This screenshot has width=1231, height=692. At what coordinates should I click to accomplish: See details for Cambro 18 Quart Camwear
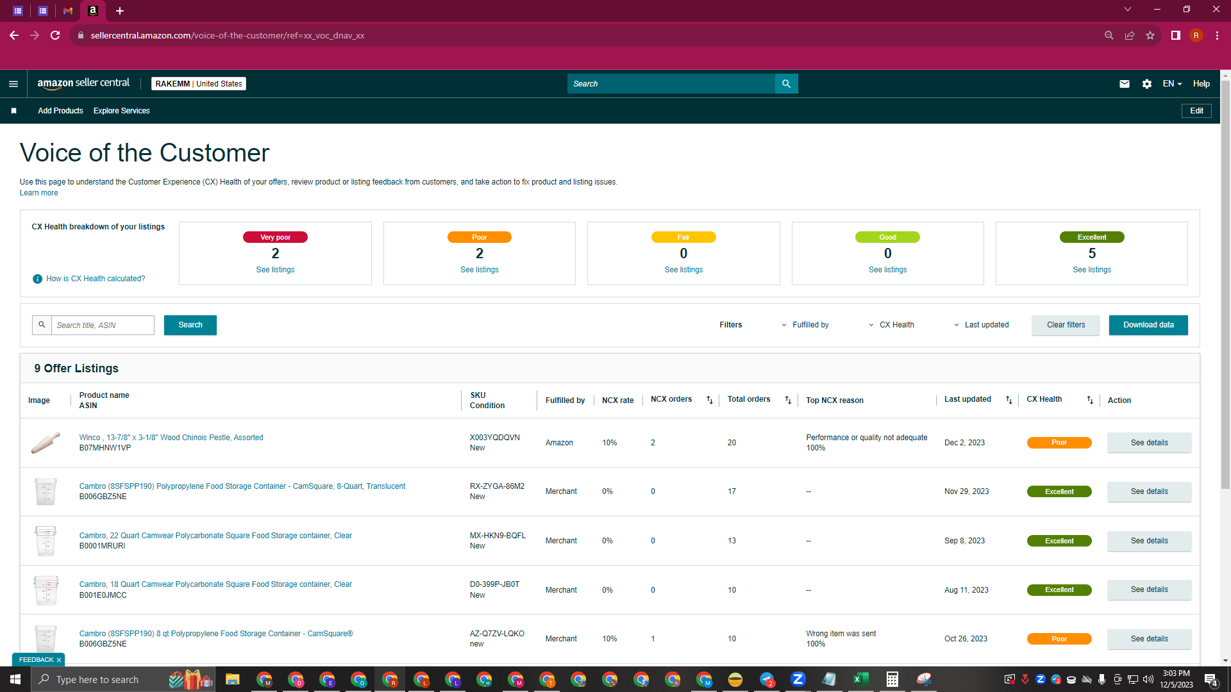[x=1149, y=589]
